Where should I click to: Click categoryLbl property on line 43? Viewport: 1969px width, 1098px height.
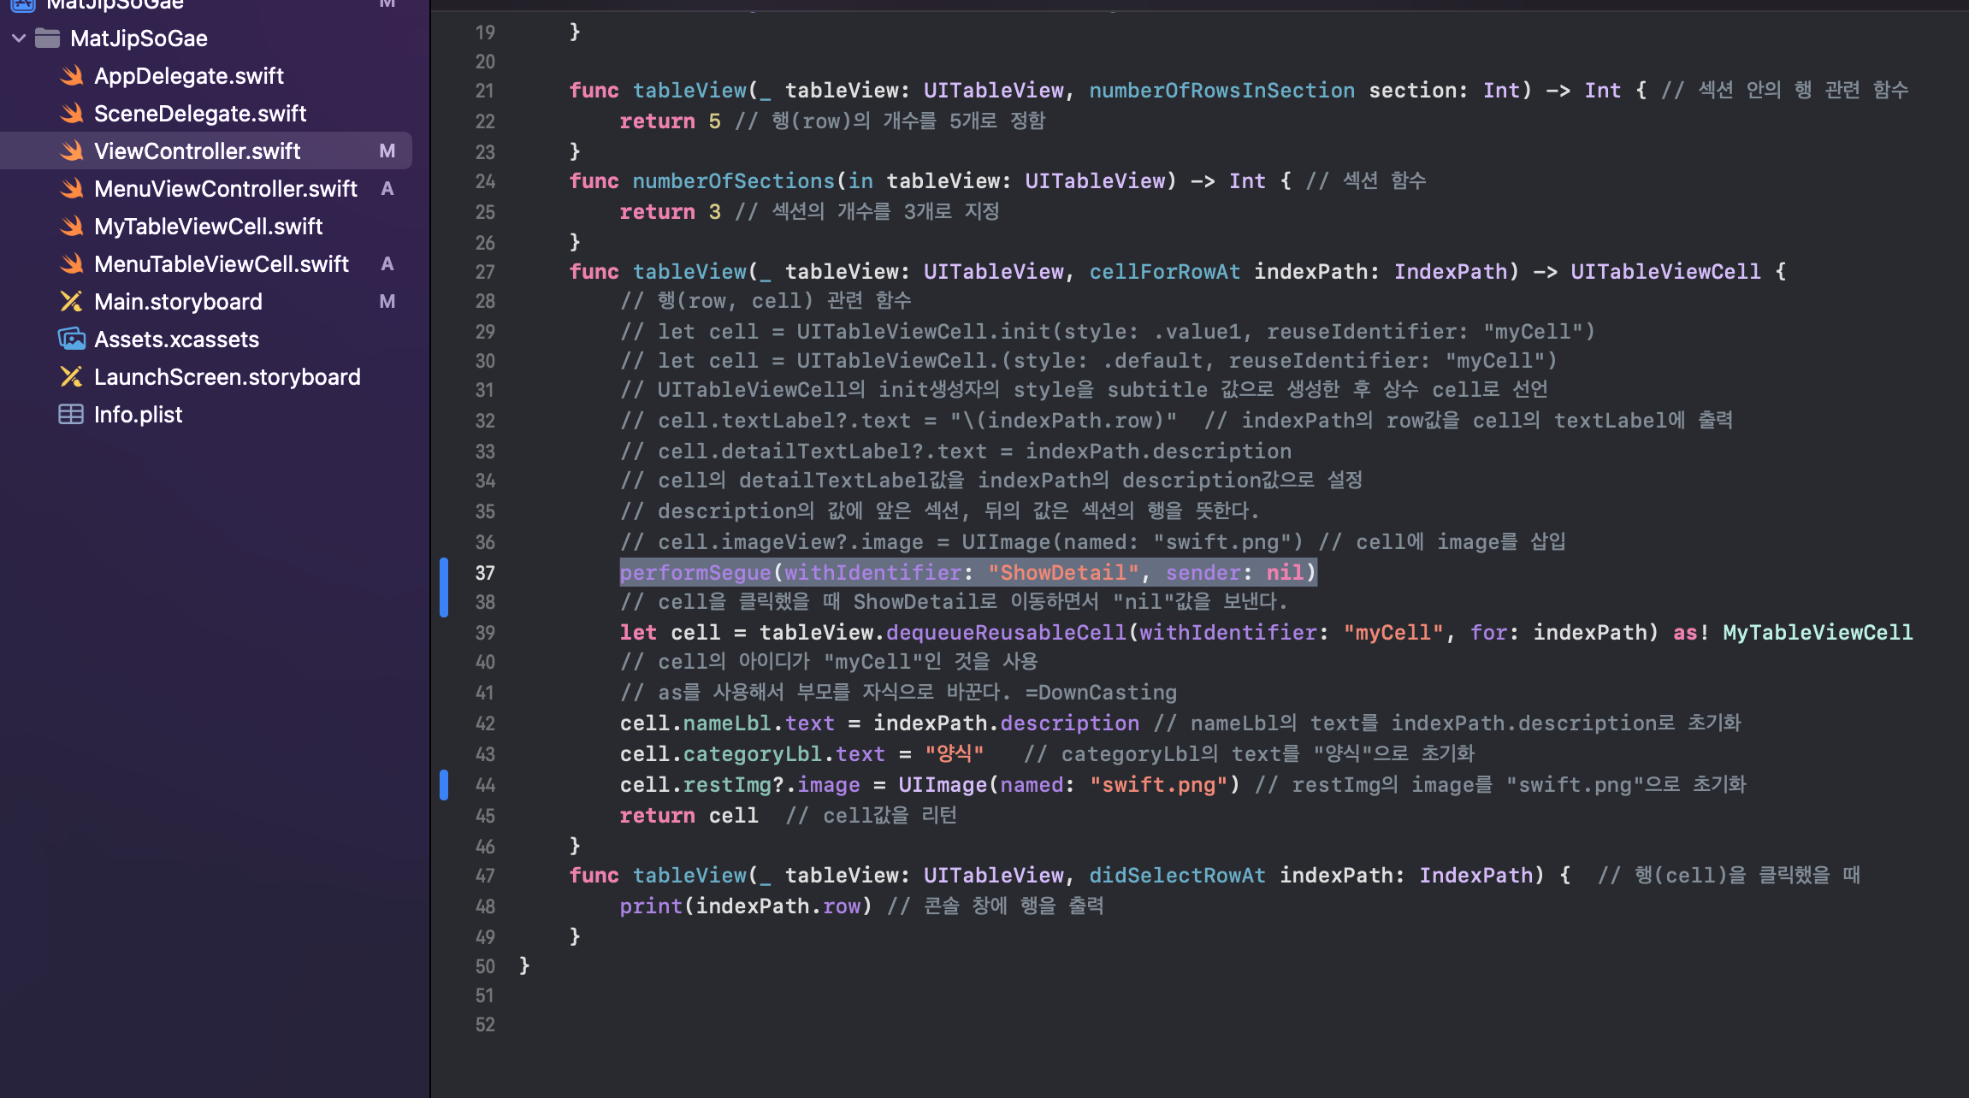point(753,754)
